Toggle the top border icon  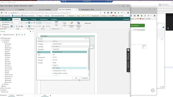(45, 23)
